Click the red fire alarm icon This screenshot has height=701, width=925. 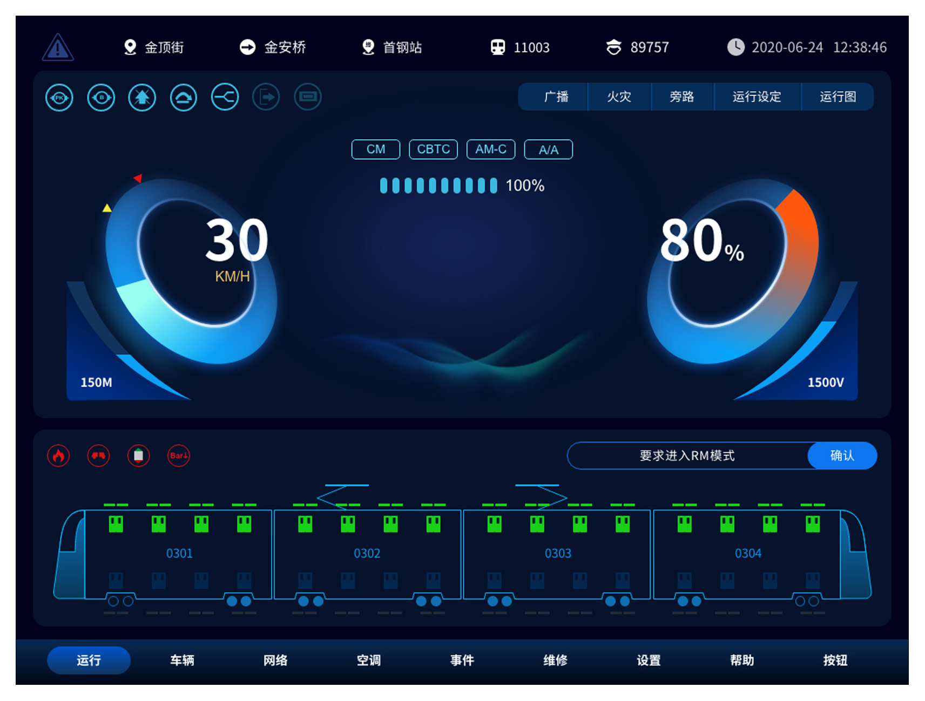click(x=58, y=456)
